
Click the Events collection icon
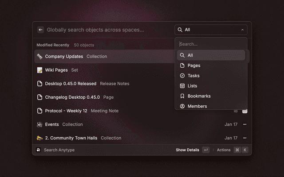pyautogui.click(x=39, y=124)
